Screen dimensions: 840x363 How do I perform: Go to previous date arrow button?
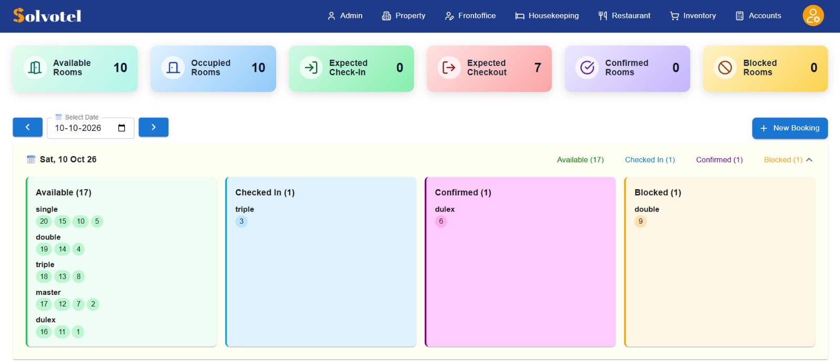pyautogui.click(x=27, y=127)
